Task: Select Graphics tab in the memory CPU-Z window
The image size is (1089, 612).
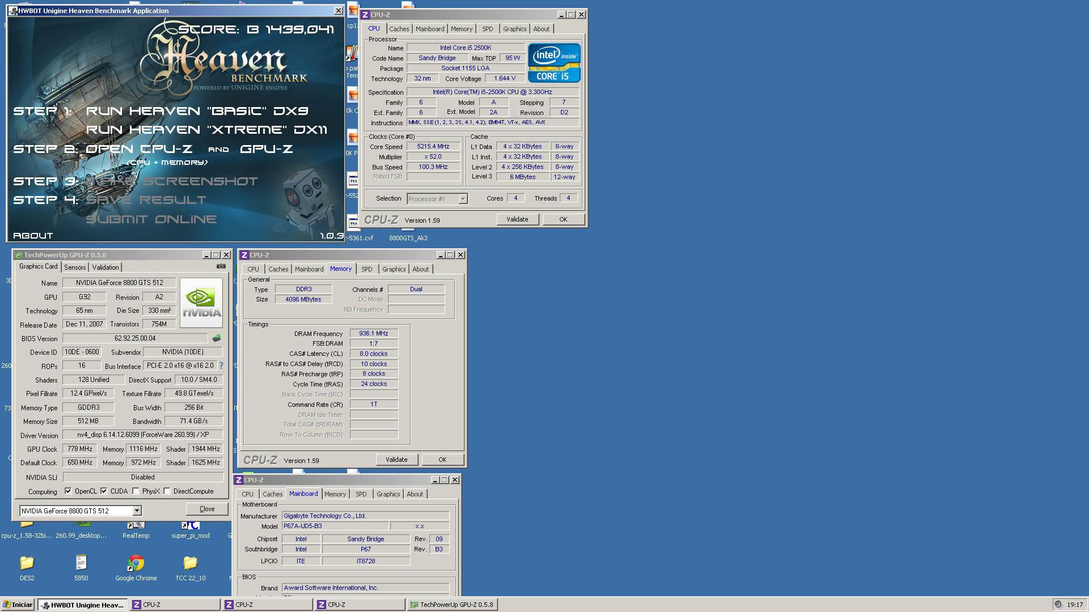Action: [394, 269]
